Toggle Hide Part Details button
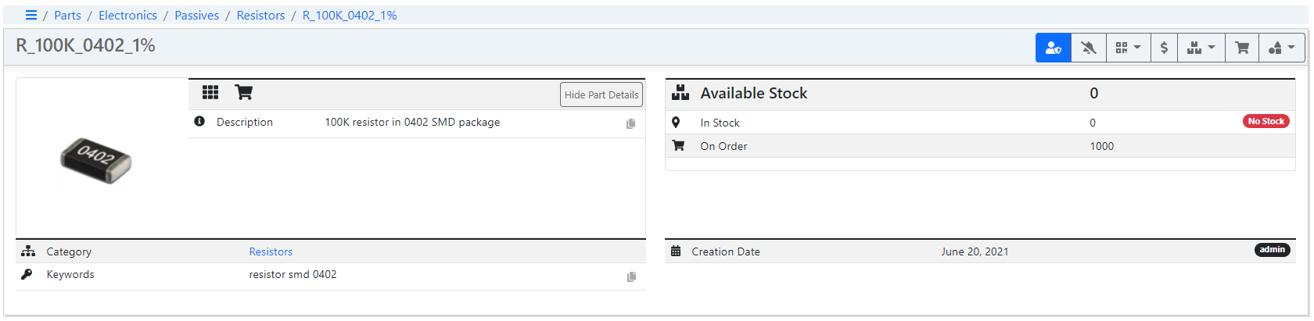The height and width of the screenshot is (321, 1314). tap(601, 95)
